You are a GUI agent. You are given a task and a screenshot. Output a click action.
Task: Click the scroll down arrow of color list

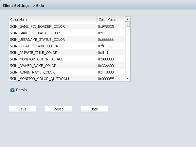point(128,78)
